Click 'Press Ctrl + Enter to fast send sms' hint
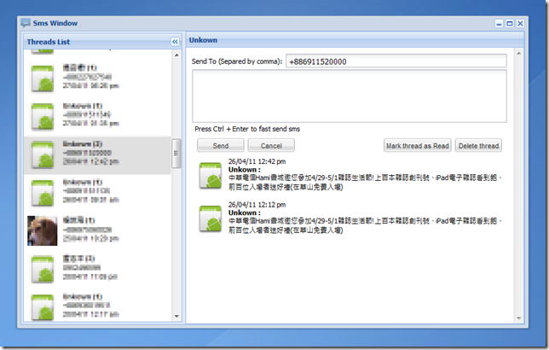549x350 pixels. coord(247,129)
